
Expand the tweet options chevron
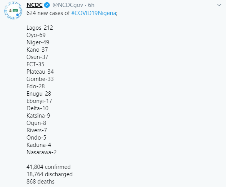[x=219, y=5]
